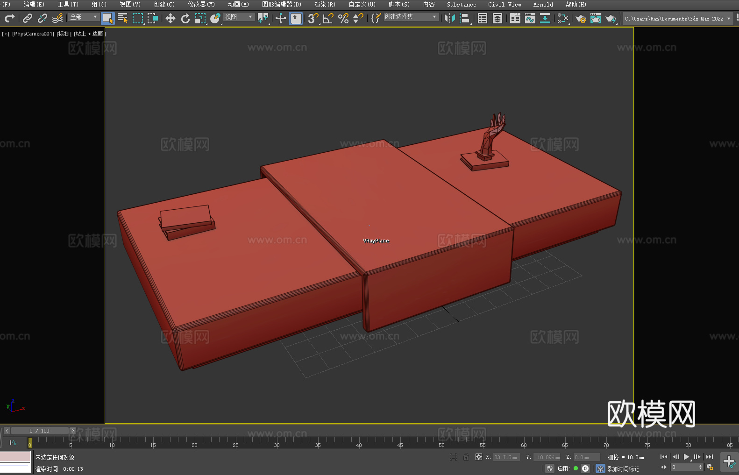Toggle Angle Snap

[x=328, y=18]
